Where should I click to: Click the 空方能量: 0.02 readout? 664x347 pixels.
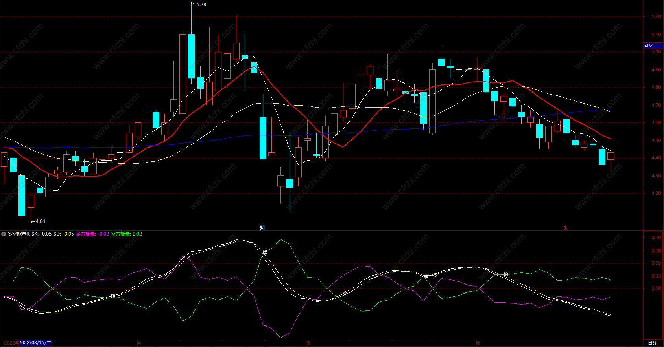coord(126,234)
